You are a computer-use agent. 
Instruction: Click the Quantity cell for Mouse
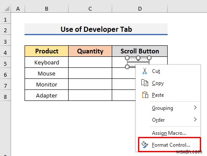click(x=90, y=73)
